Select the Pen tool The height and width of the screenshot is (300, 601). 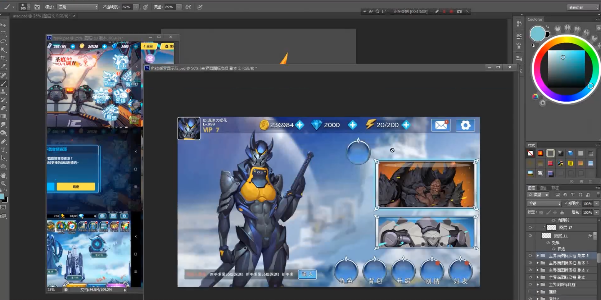point(3,141)
